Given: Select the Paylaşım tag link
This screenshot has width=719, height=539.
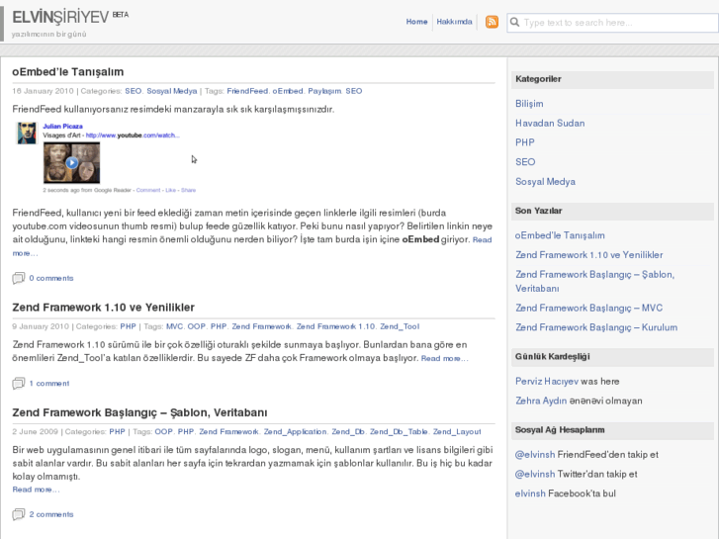Looking at the screenshot, I should pyautogui.click(x=324, y=91).
